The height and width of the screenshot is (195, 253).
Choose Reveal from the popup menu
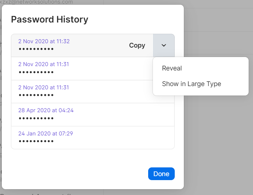(x=172, y=68)
